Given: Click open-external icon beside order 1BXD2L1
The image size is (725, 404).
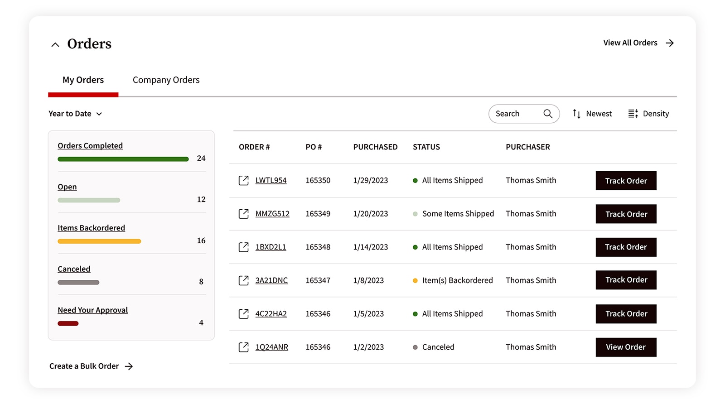Looking at the screenshot, I should pyautogui.click(x=243, y=247).
